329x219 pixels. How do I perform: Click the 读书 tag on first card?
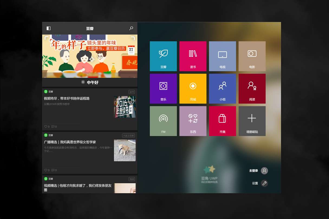(132, 92)
